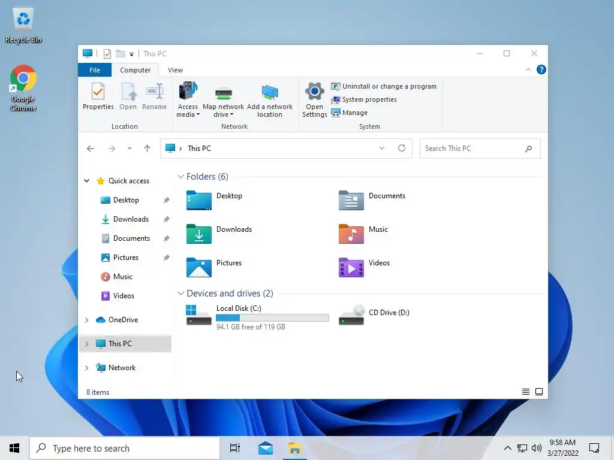Select Music in the navigation pane
This screenshot has width=614, height=460.
click(x=122, y=277)
